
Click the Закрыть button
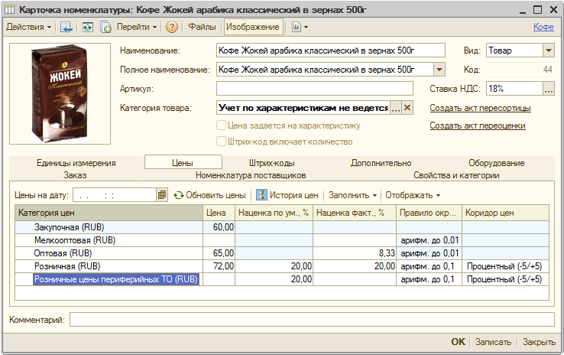539,342
